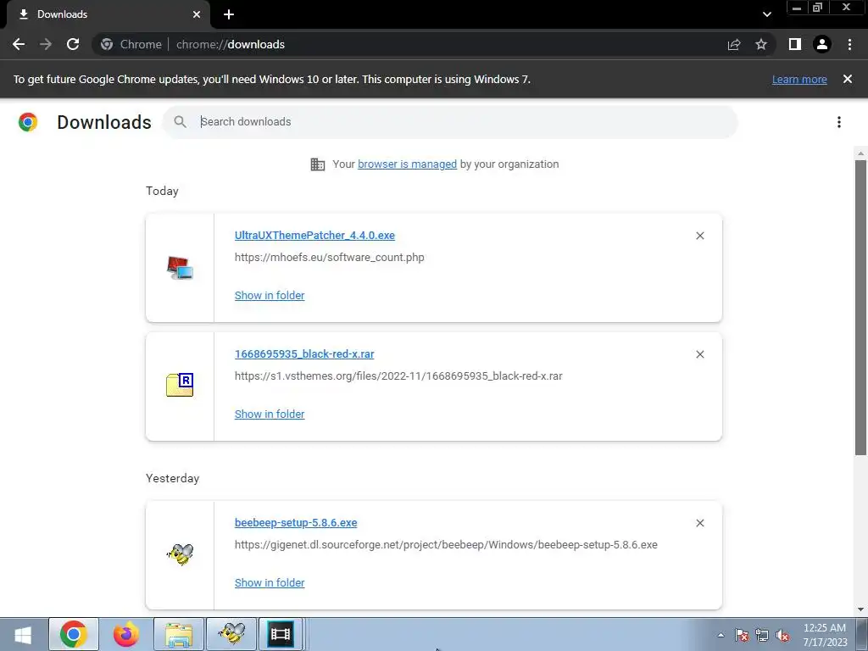Click the vsthemes.org source URL text

tap(398, 376)
